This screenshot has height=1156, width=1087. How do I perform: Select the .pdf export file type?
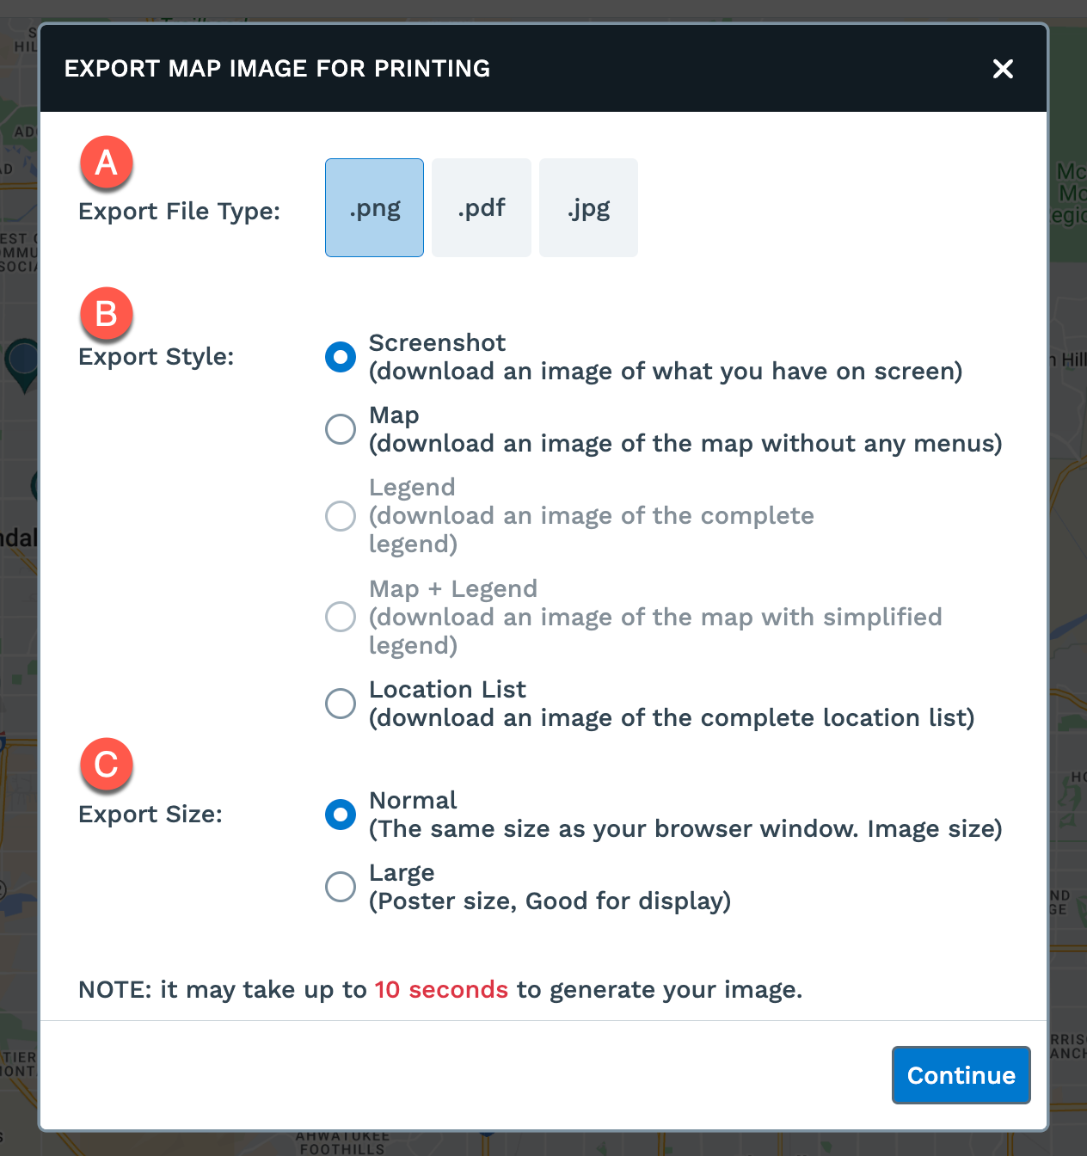click(x=481, y=207)
